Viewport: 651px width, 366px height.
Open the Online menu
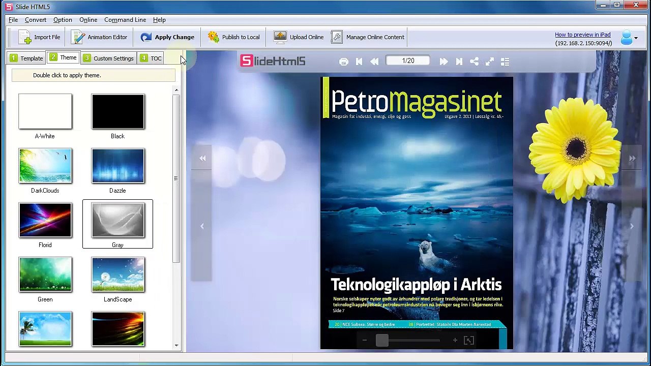[x=88, y=20]
